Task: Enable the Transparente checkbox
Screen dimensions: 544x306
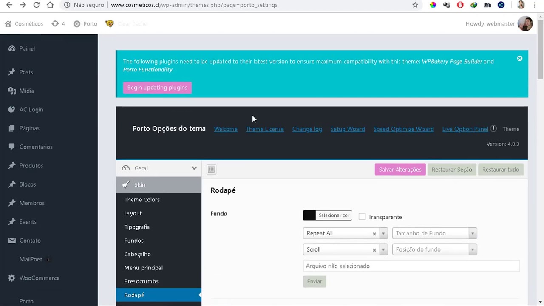Action: (x=362, y=217)
